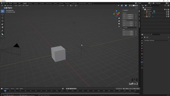Toggle auto keying record button
170x96 pixels.
click(x=63, y=89)
